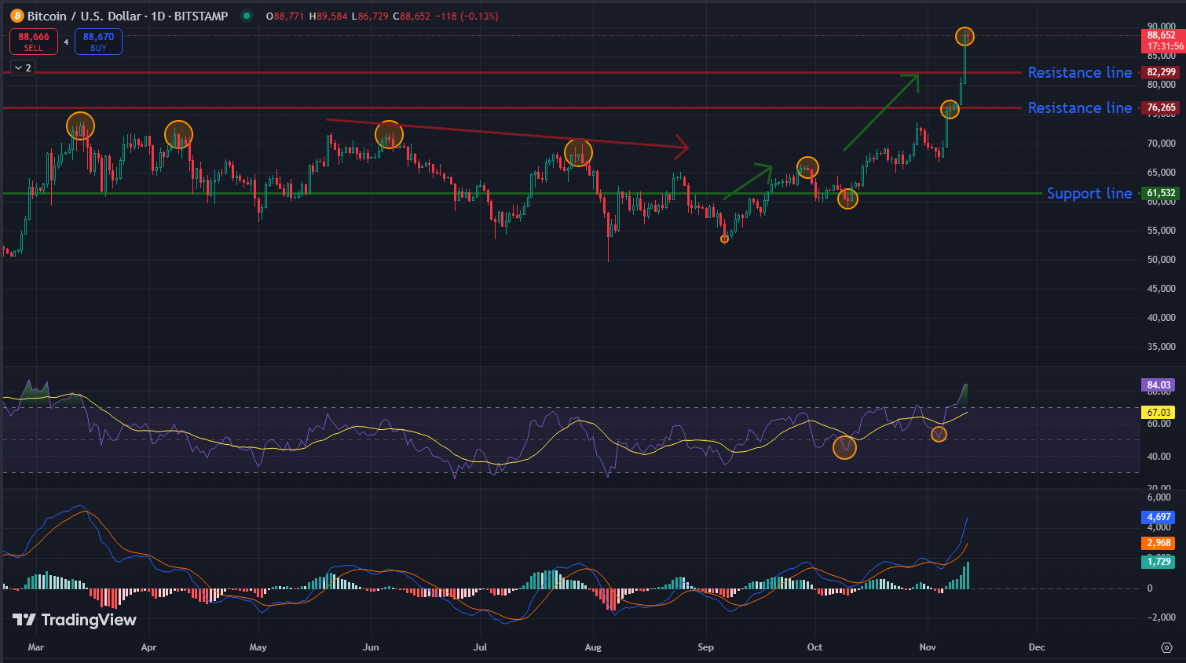Click the open value O88,771 in the legend
The image size is (1186, 663).
click(285, 16)
